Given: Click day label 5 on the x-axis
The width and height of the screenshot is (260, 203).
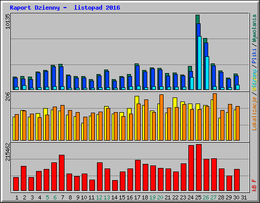Looking at the screenshot, I should coord(47,197).
